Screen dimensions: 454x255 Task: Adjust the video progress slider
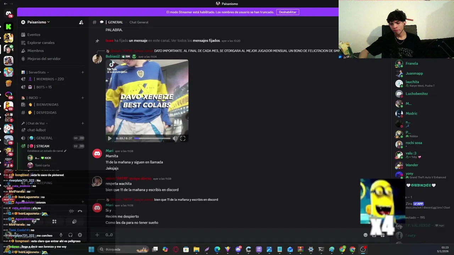[x=153, y=138]
